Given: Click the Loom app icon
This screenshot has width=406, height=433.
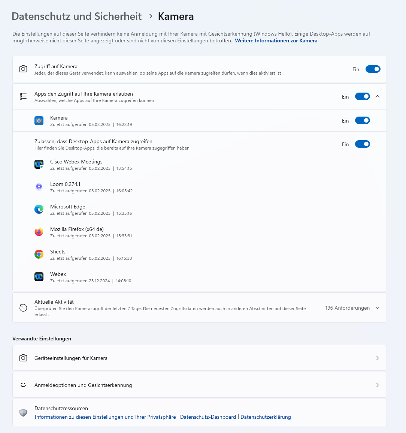Looking at the screenshot, I should (x=39, y=187).
